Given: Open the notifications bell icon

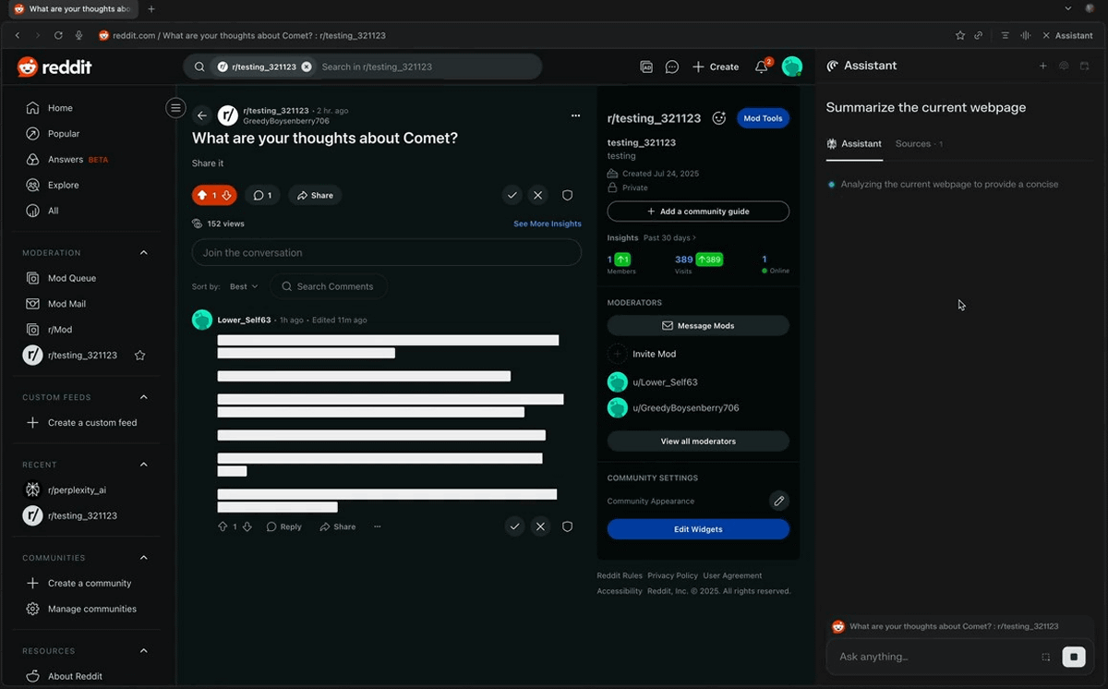Looking at the screenshot, I should point(762,66).
